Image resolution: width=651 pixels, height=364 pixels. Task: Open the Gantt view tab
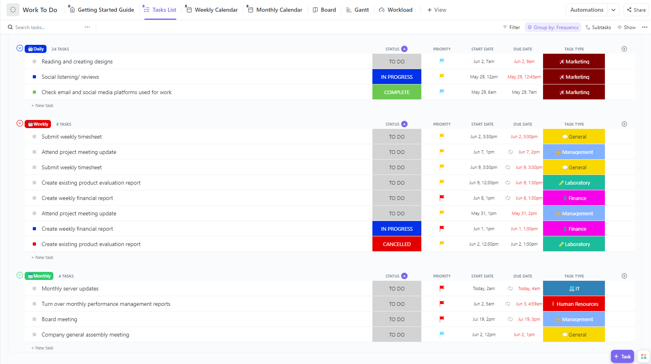(x=357, y=10)
